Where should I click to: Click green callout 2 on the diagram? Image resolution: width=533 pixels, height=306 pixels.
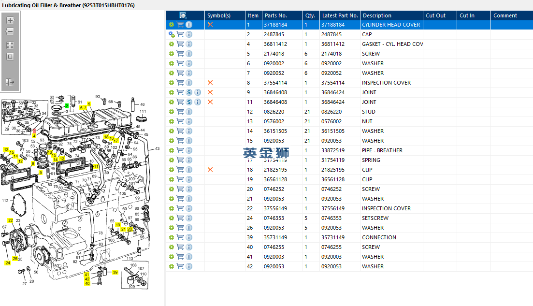point(66,105)
